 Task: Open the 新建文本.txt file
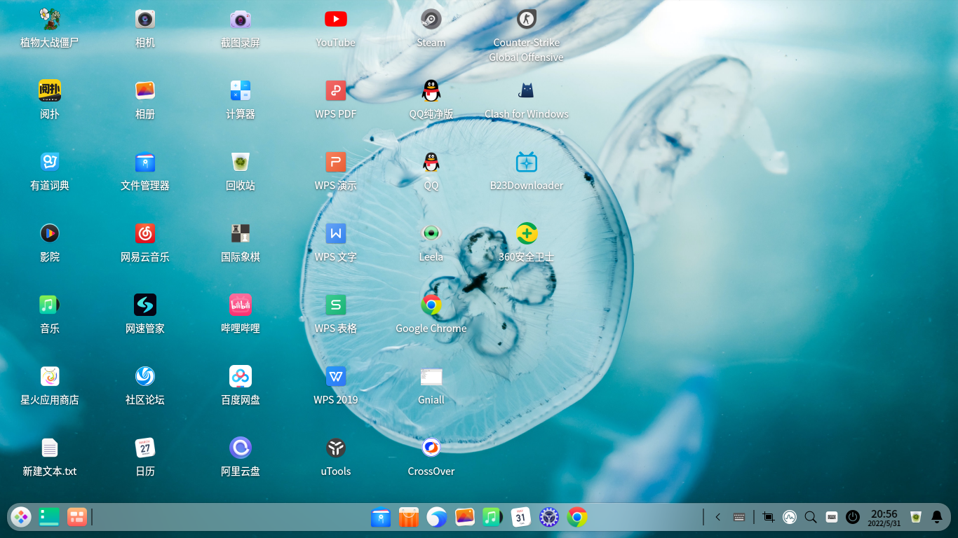click(x=50, y=448)
